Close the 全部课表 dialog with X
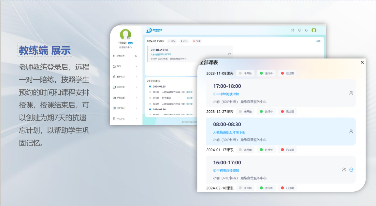The image size is (376, 206). tap(362, 62)
